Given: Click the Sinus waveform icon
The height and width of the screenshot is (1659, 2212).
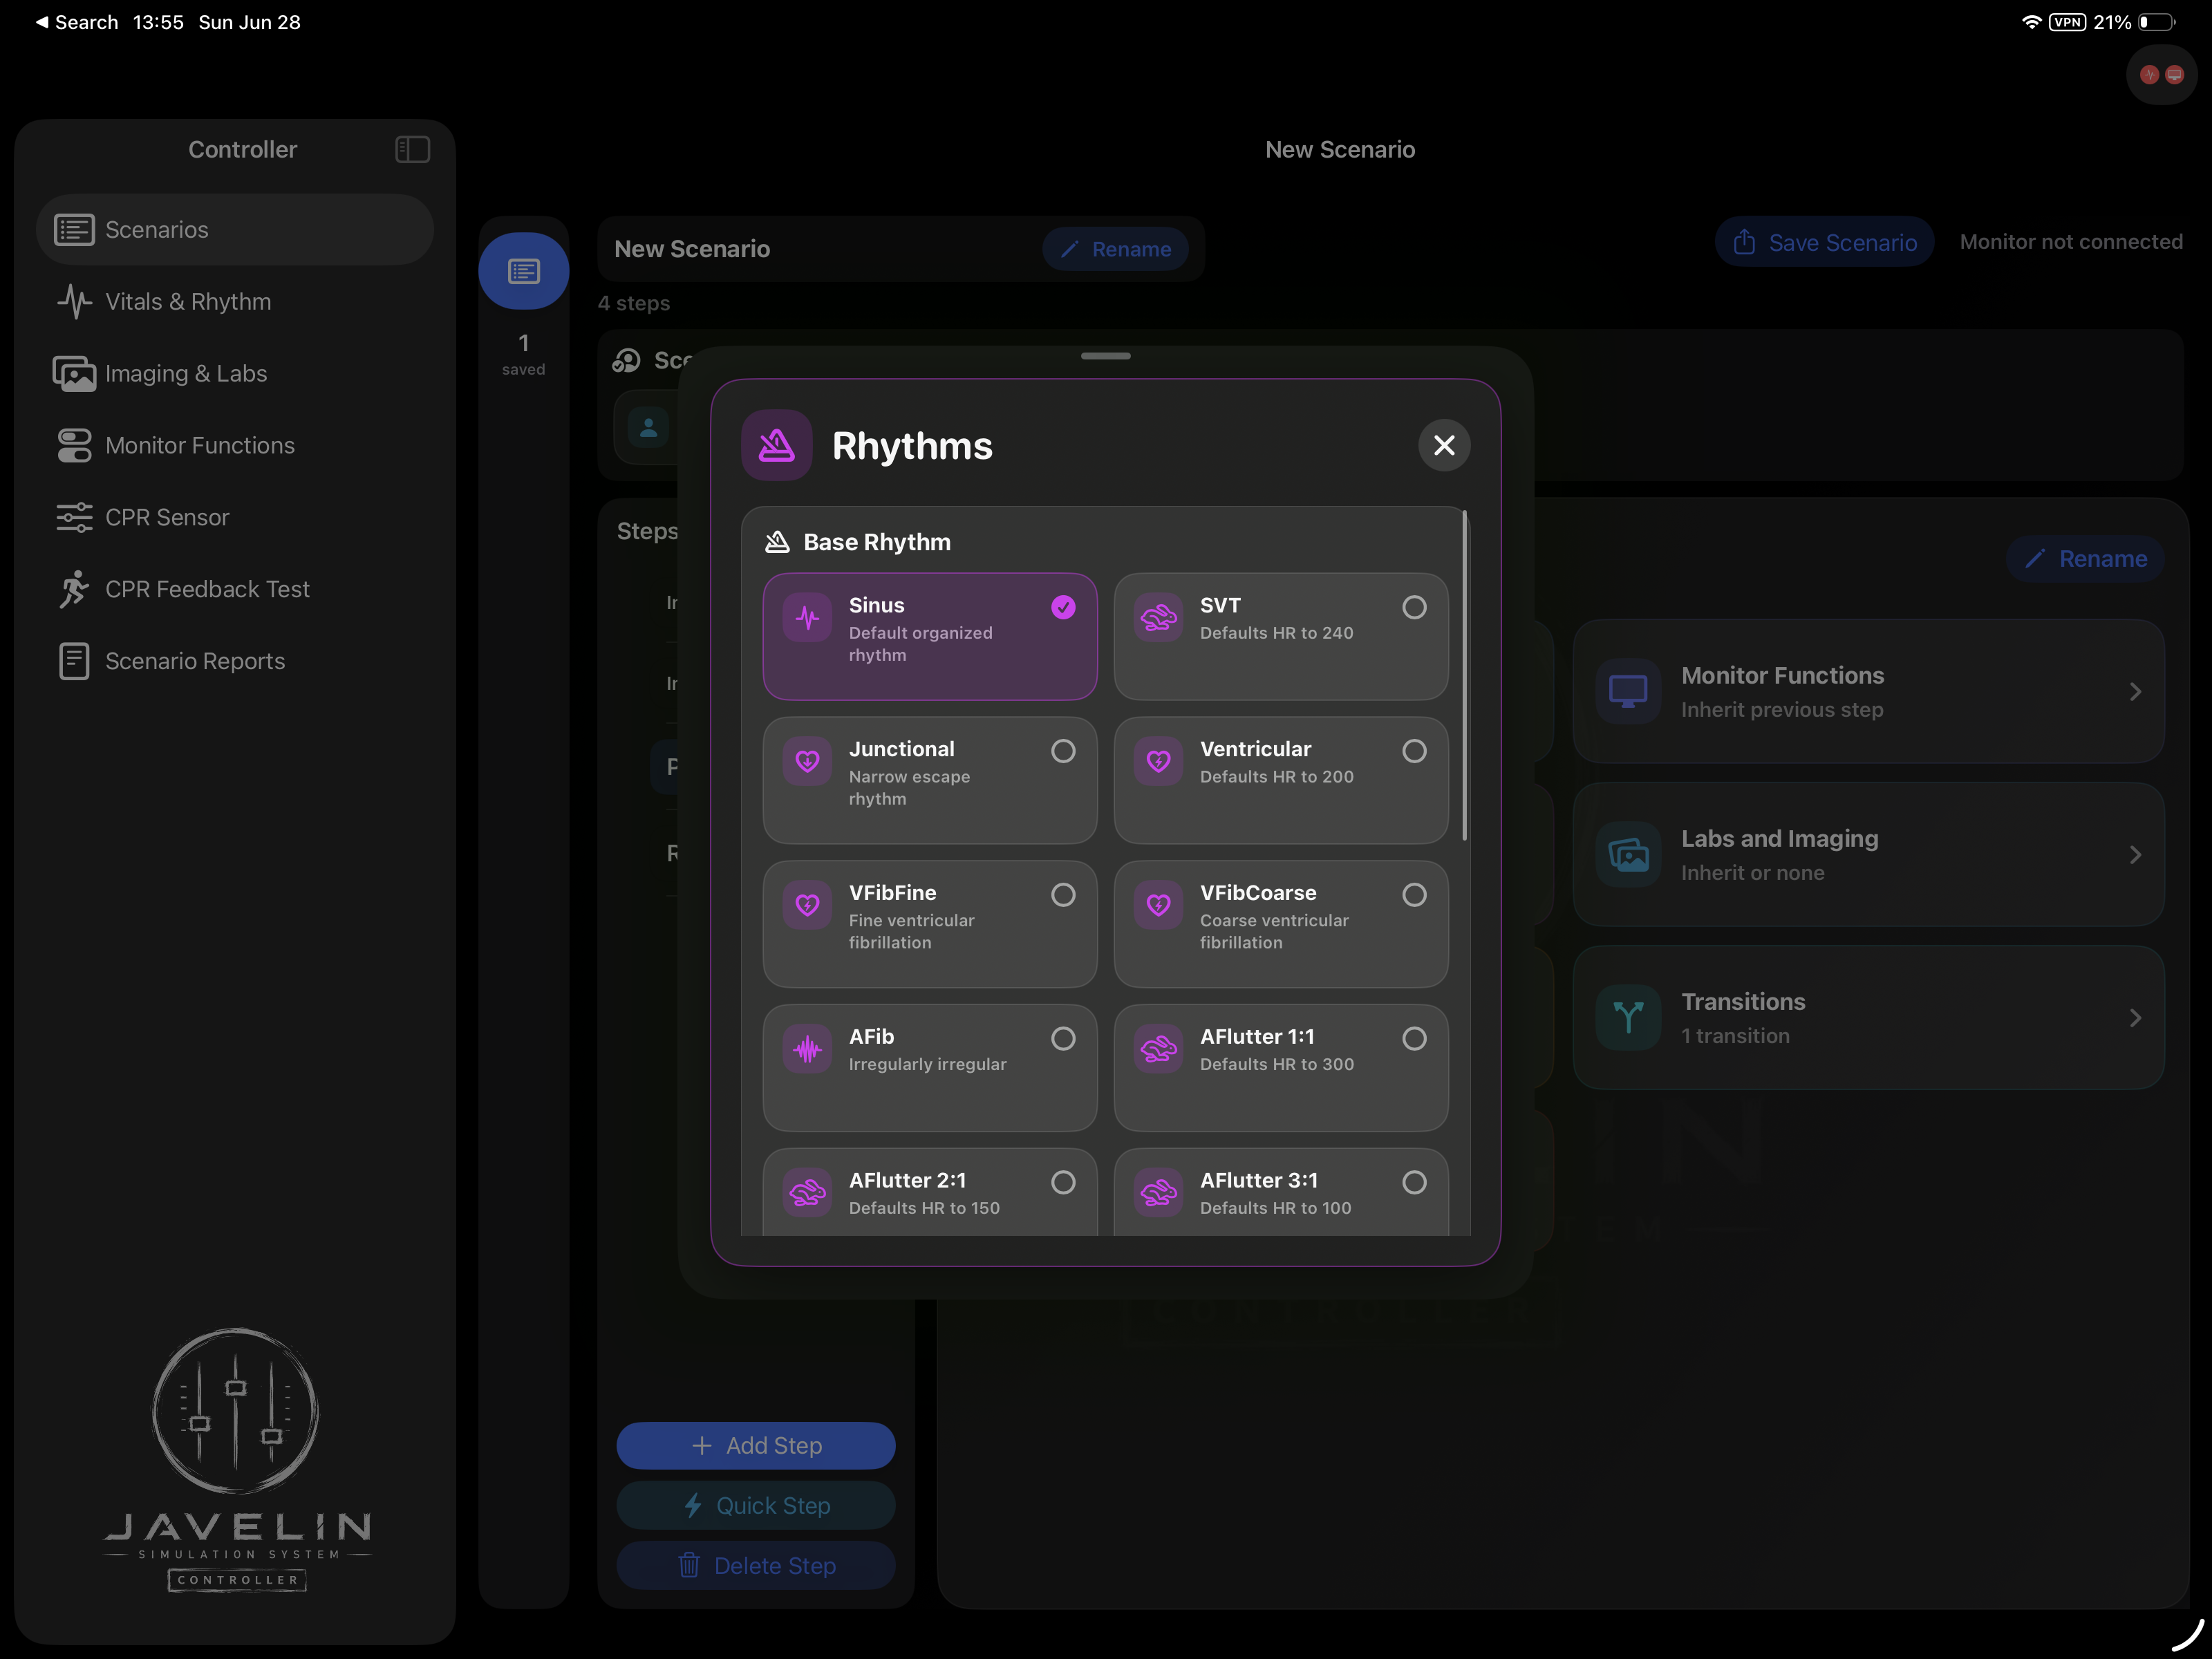Looking at the screenshot, I should tap(807, 618).
